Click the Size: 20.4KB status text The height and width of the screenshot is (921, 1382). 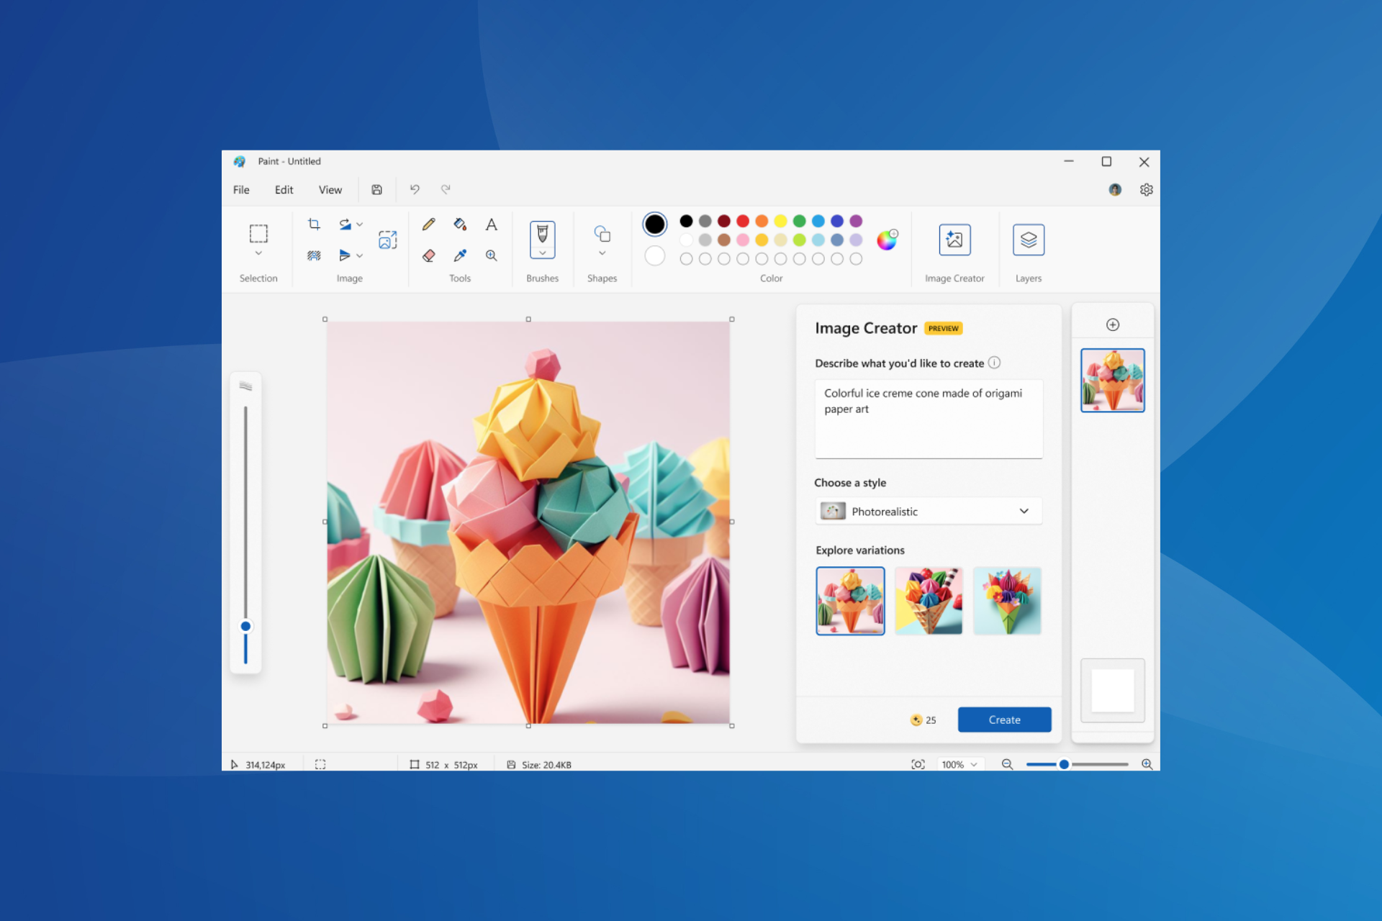[546, 765]
